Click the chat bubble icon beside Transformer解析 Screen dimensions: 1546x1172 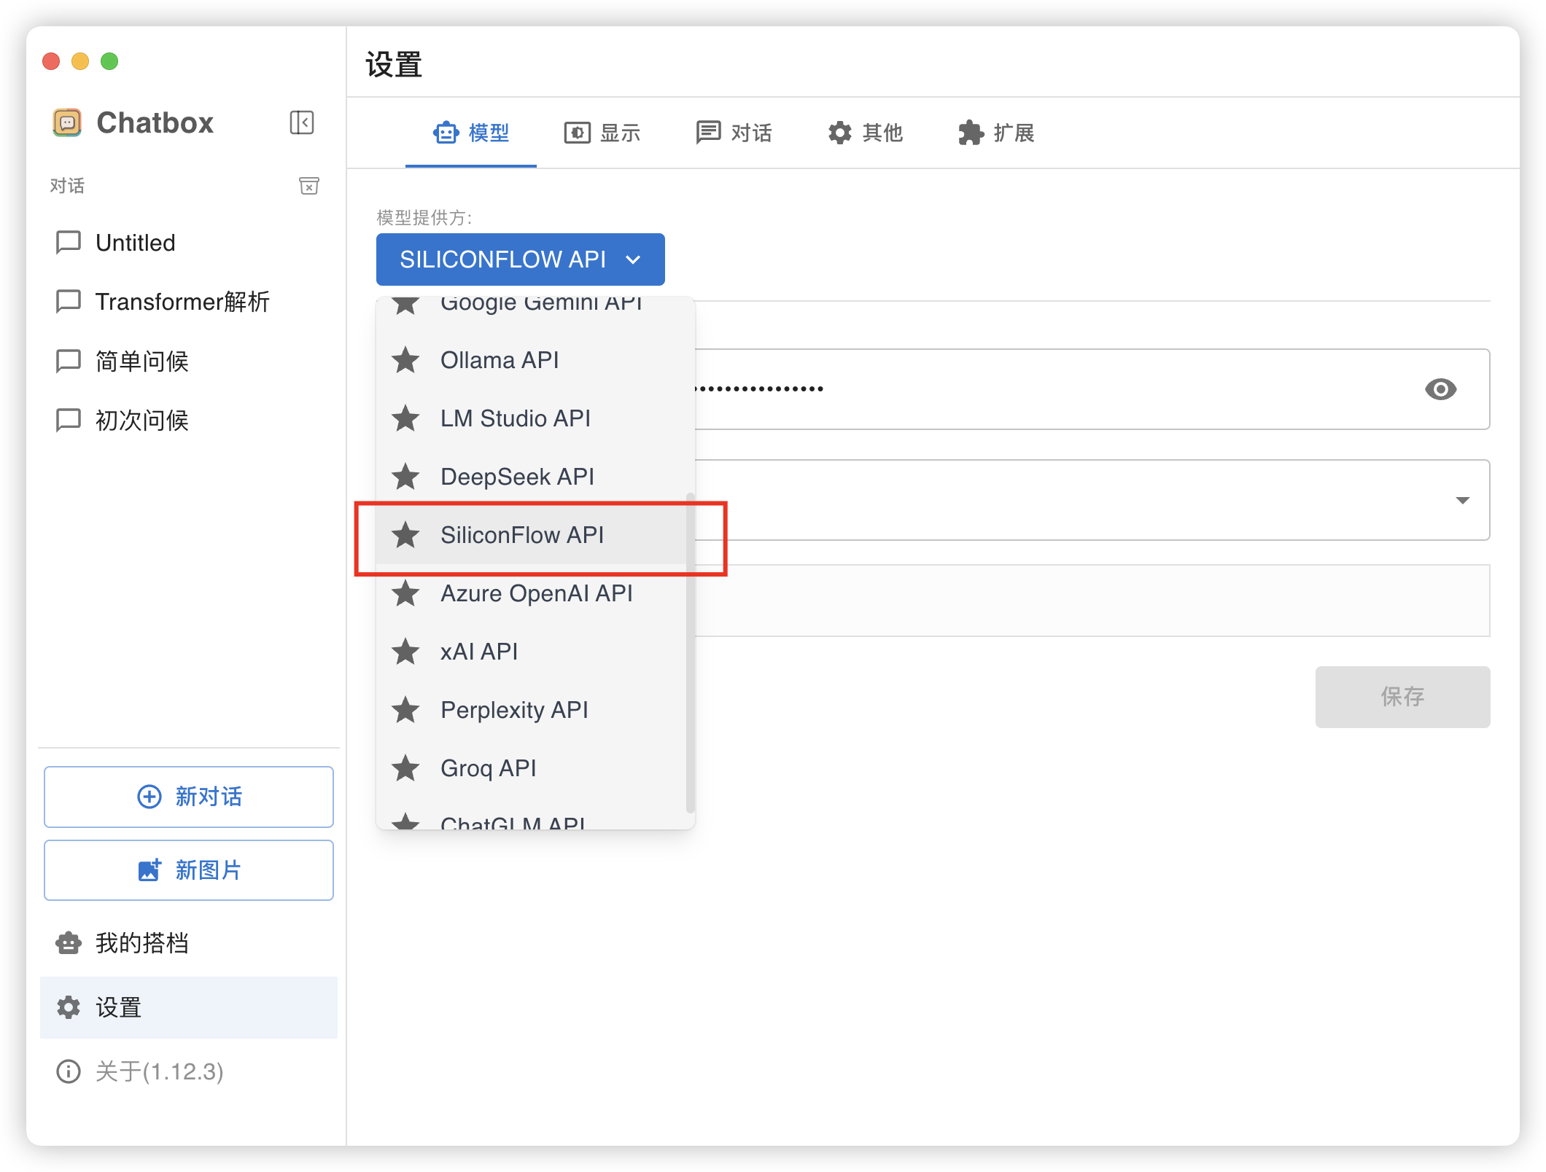69,302
